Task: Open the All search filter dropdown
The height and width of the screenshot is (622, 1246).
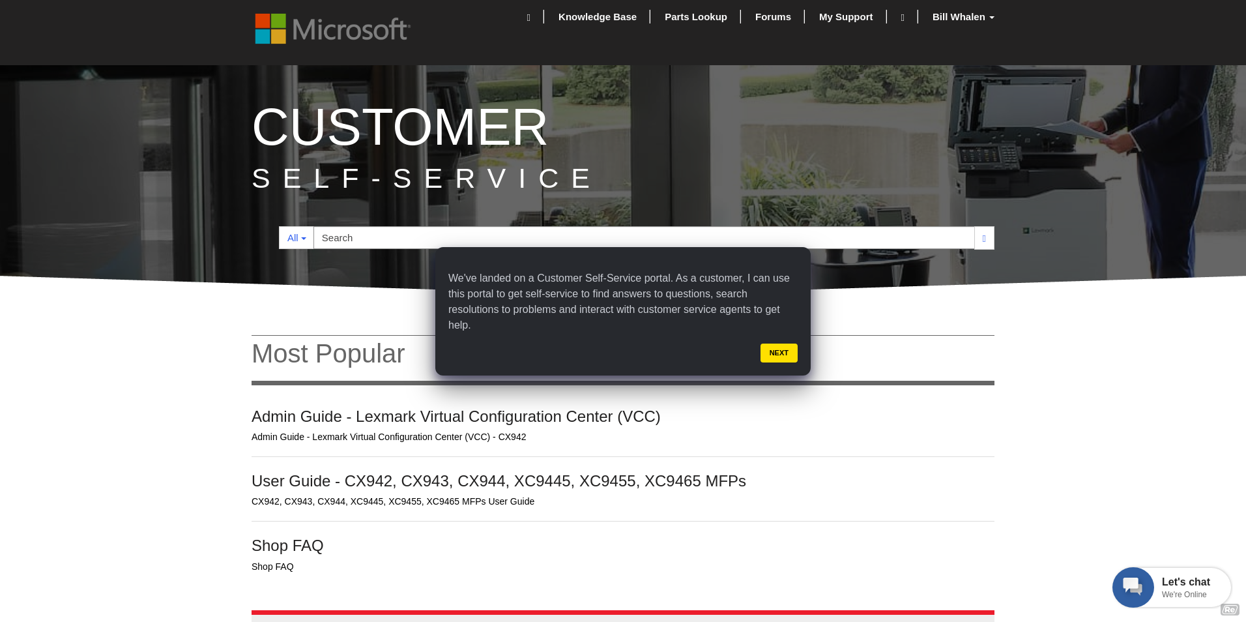Action: (x=296, y=238)
